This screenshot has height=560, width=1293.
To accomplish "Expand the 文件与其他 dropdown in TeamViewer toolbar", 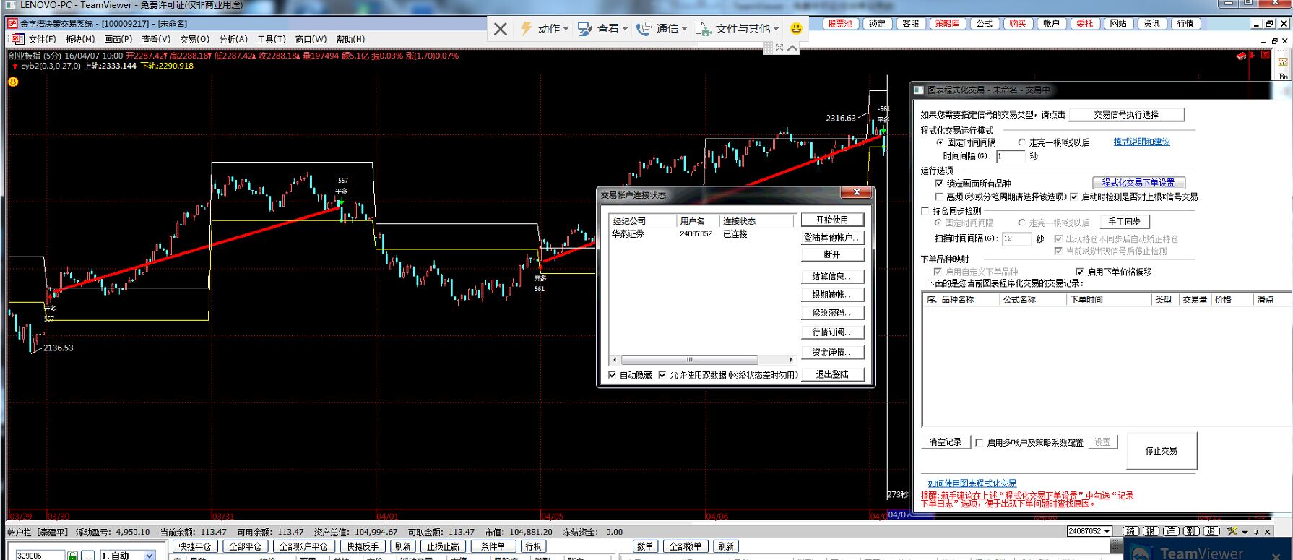I will [776, 29].
